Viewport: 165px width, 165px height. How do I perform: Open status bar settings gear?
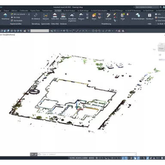pos(162,158)
